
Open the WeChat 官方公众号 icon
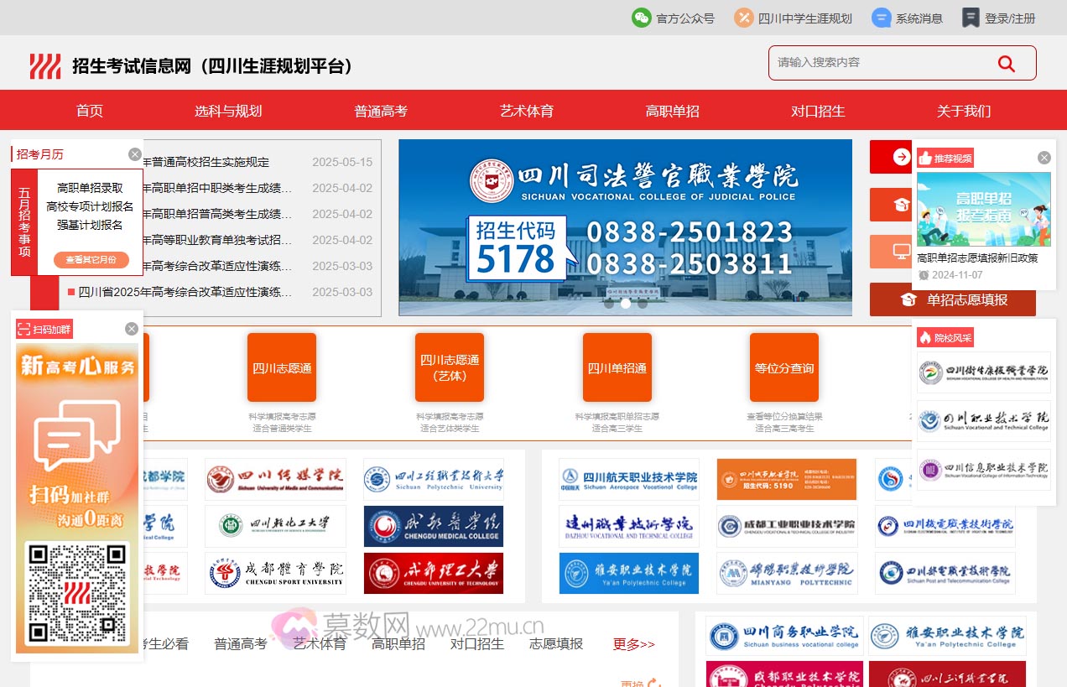coord(642,18)
